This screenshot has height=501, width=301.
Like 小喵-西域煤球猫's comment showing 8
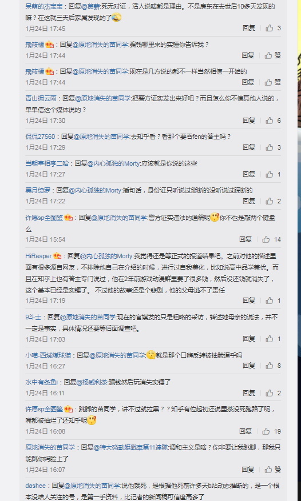pyautogui.click(x=270, y=366)
